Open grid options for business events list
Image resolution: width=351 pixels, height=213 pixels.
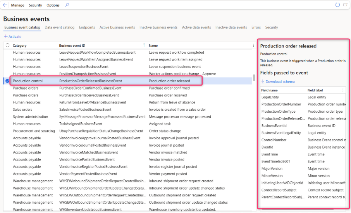point(253,45)
